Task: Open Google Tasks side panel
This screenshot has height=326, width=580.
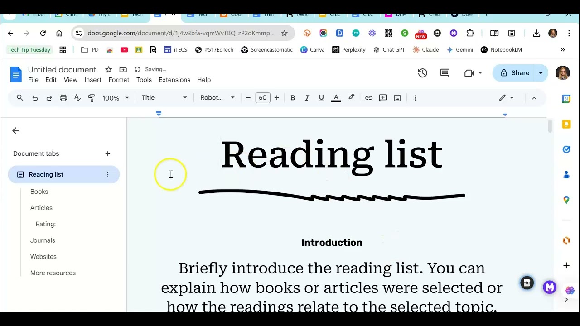Action: click(x=566, y=149)
